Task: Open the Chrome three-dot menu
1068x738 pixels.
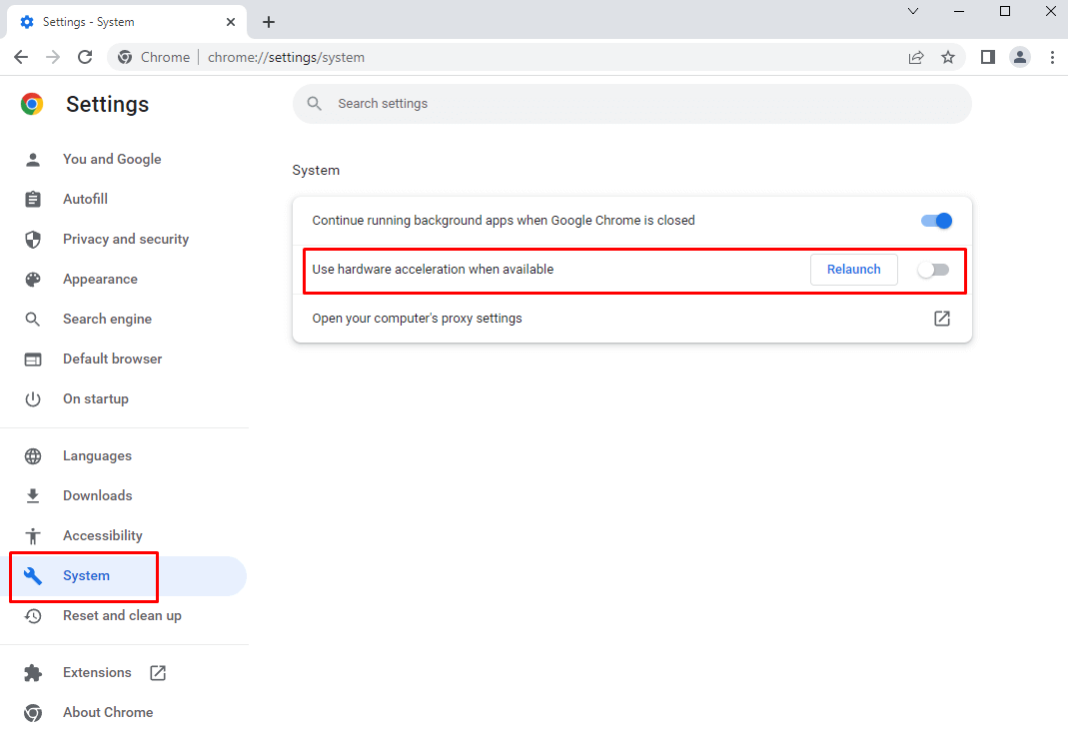Action: [1052, 57]
